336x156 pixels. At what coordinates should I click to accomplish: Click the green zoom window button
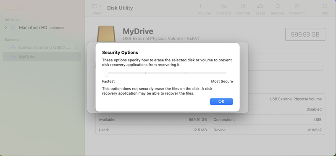pyautogui.click(x=21, y=8)
